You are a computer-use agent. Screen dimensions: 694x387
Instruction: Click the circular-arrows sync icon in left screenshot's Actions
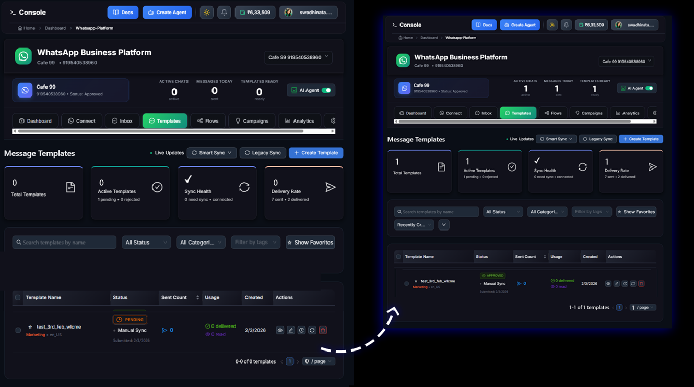pyautogui.click(x=312, y=330)
